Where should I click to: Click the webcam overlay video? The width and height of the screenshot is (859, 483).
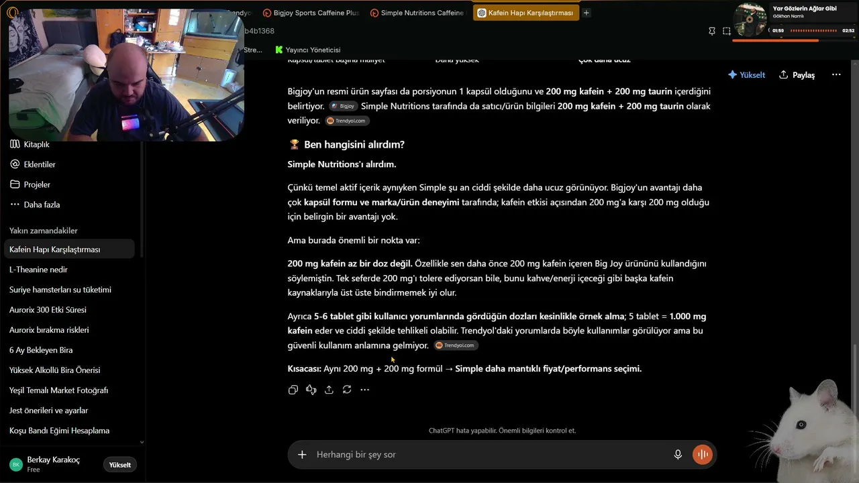126,75
